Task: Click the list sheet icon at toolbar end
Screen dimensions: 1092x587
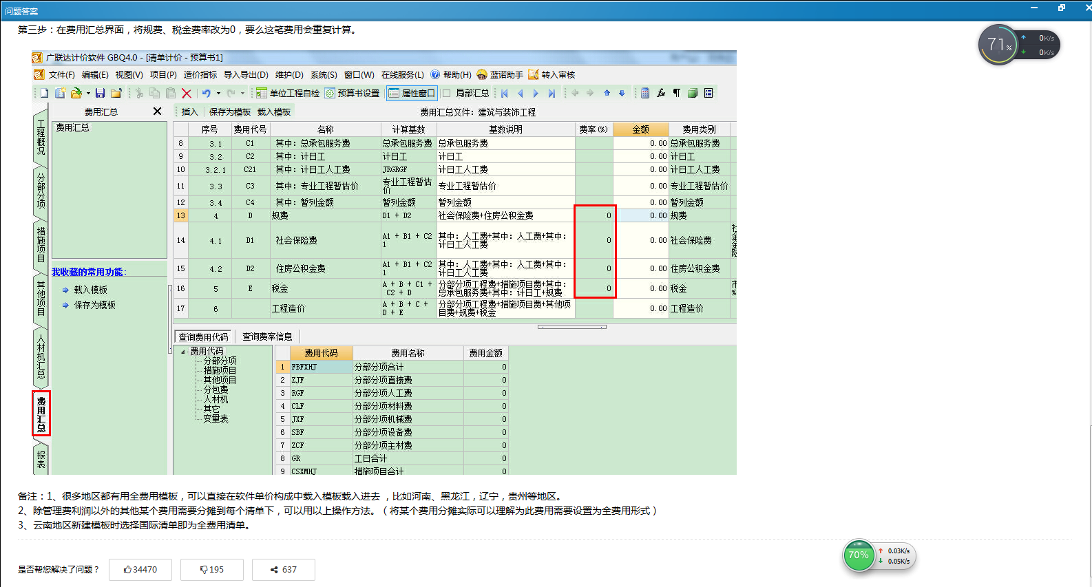Action: (x=708, y=93)
